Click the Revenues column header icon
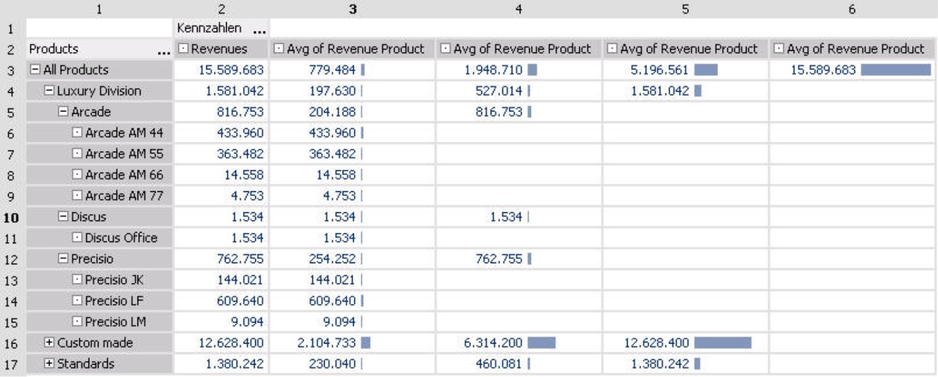 [x=183, y=48]
